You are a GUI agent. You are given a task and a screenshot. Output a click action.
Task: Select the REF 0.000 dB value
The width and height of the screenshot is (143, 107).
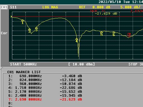(x=95, y=7)
